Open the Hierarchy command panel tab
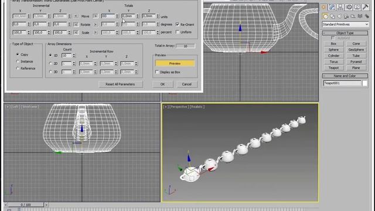This screenshot has width=375, height=211. pyautogui.click(x=340, y=7)
